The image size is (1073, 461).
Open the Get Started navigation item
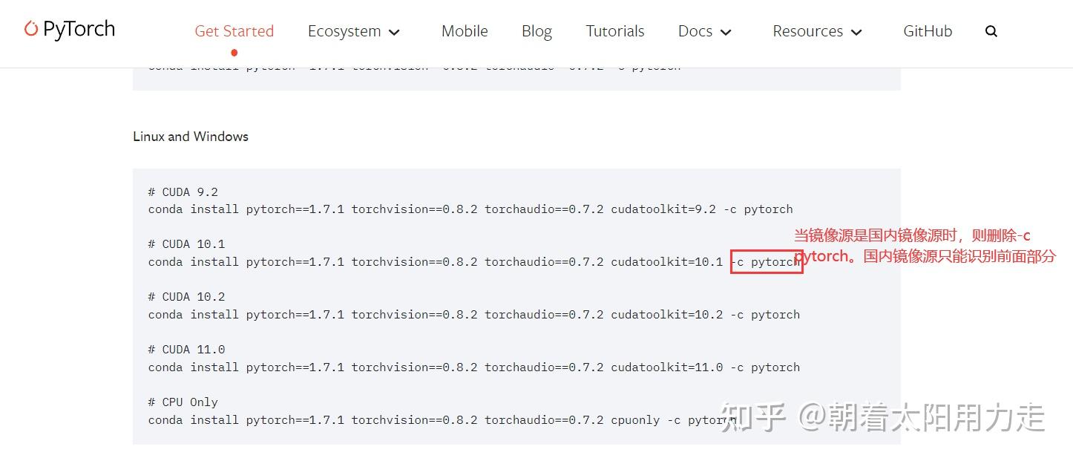coord(234,31)
